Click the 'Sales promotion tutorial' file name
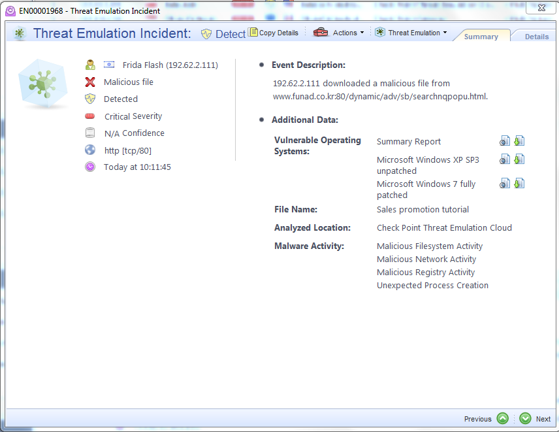The height and width of the screenshot is (432, 559). click(x=423, y=209)
